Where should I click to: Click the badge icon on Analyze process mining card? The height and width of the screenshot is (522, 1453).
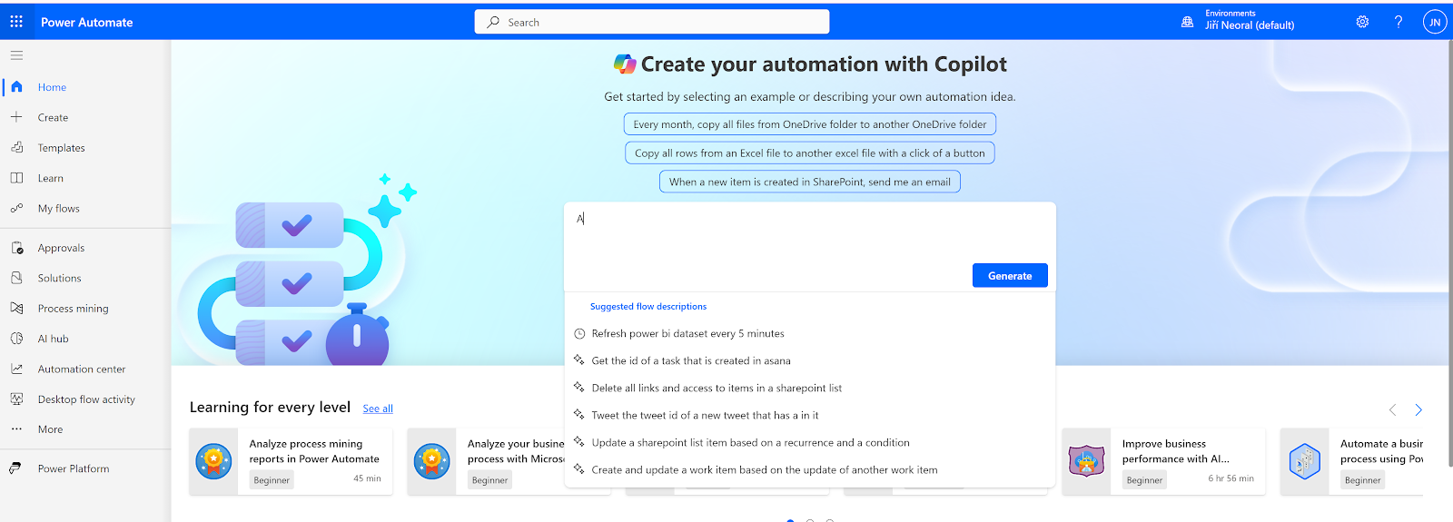[213, 461]
